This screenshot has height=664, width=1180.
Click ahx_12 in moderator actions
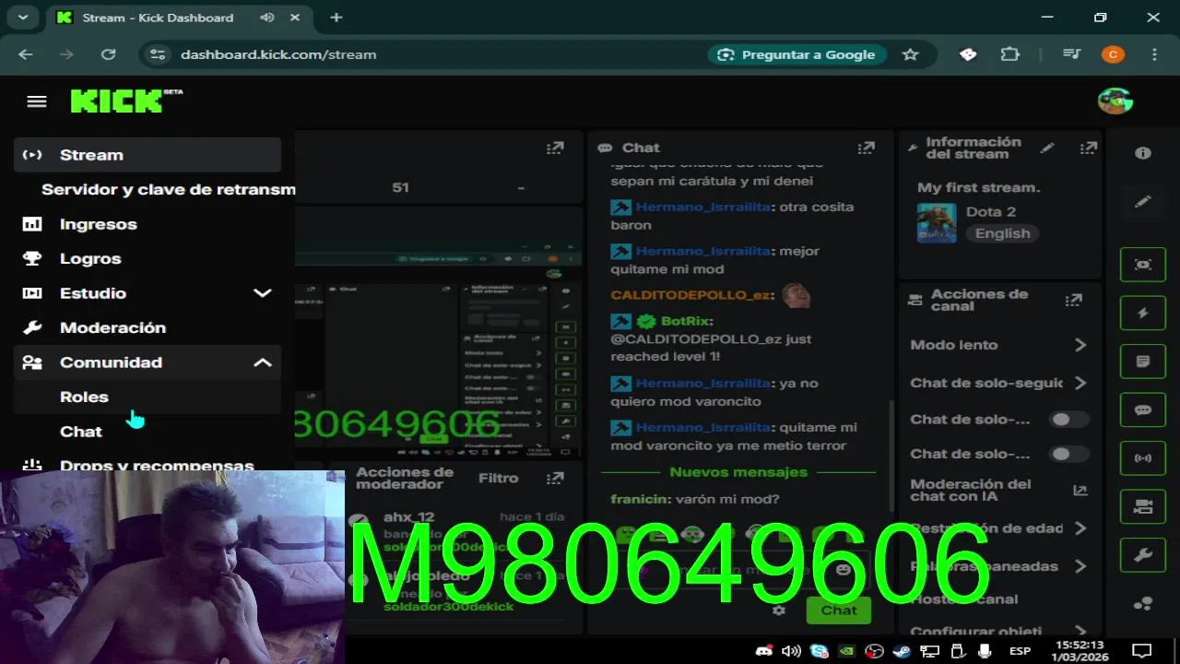point(409,517)
